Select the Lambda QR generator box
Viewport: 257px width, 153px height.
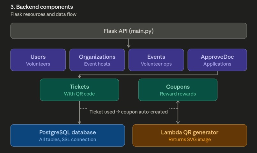190,135
